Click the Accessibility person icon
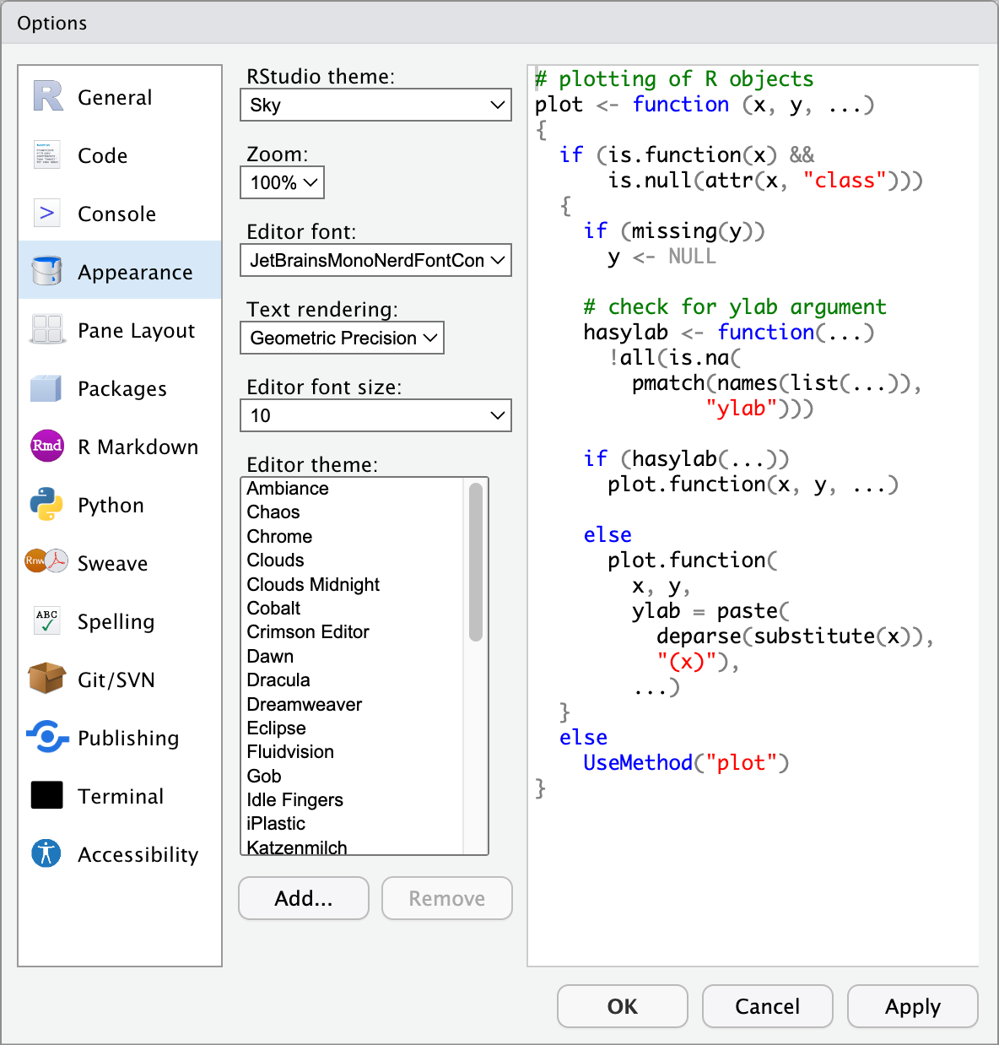 [46, 853]
